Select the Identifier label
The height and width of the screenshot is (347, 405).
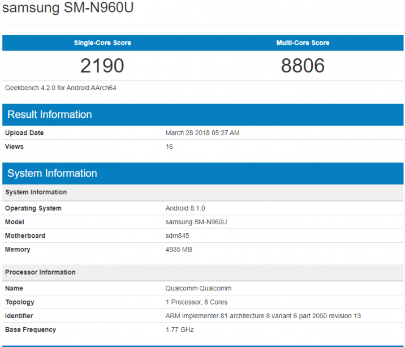pos(19,316)
